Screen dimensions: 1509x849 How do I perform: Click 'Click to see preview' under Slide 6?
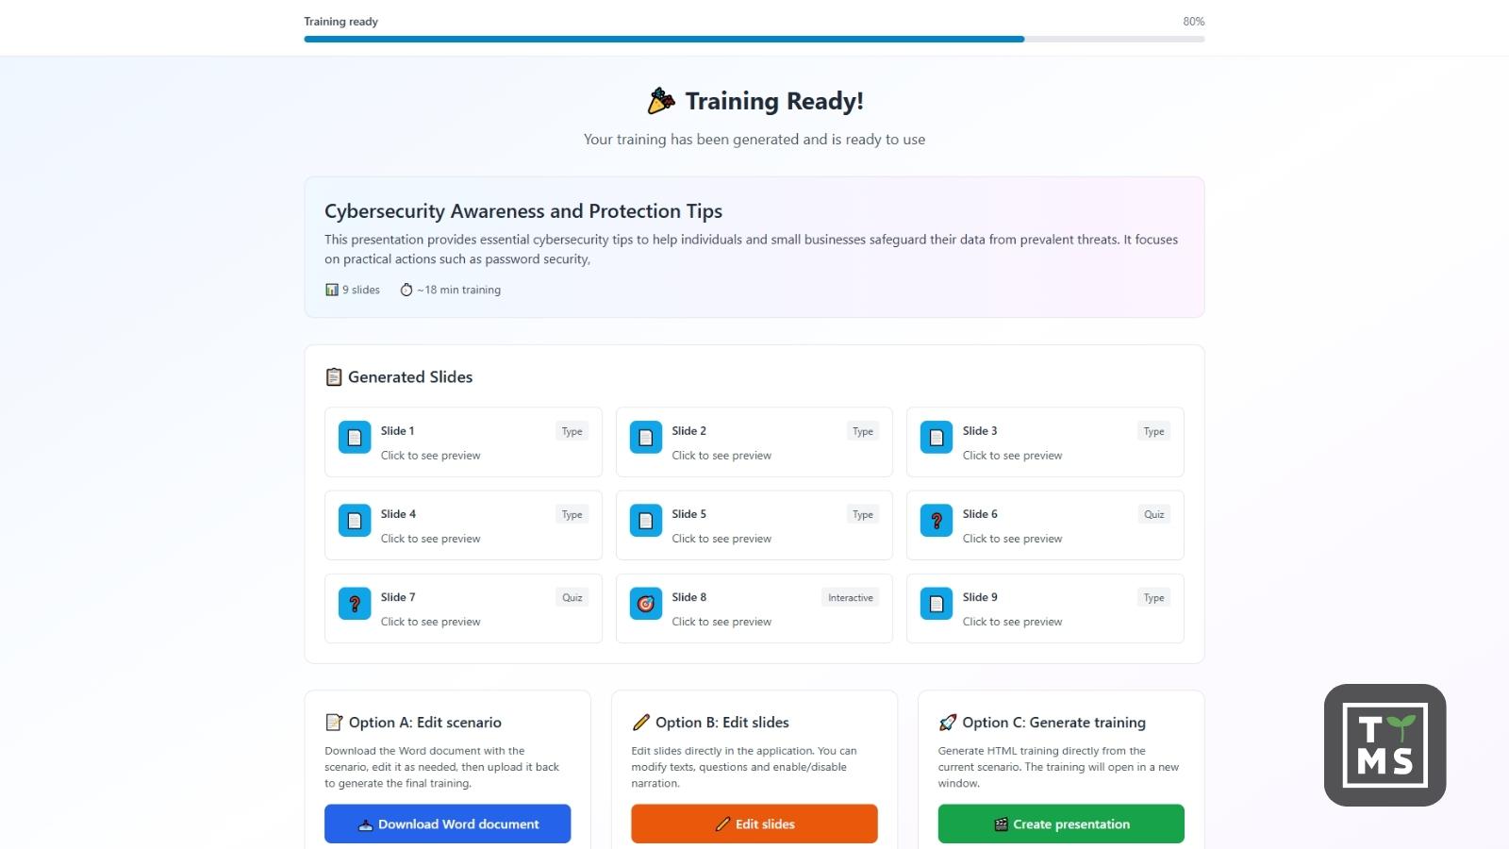(x=1012, y=539)
